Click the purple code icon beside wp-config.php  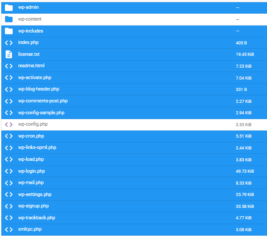tap(9, 124)
